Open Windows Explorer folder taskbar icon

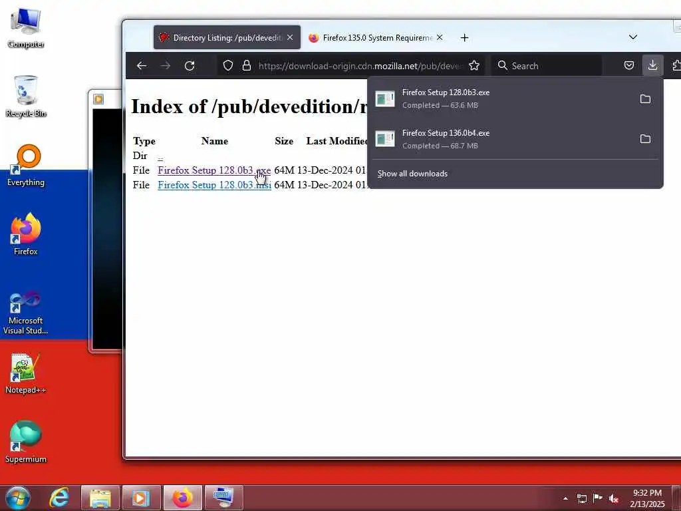[x=100, y=498]
